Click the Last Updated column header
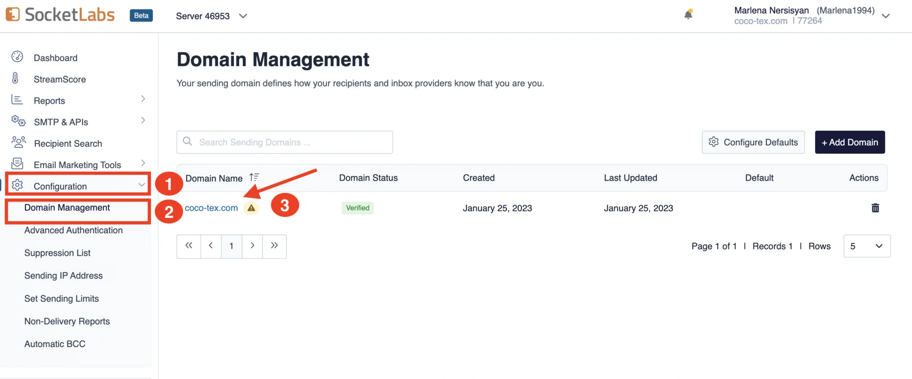Viewport: 912px width, 379px height. click(631, 178)
